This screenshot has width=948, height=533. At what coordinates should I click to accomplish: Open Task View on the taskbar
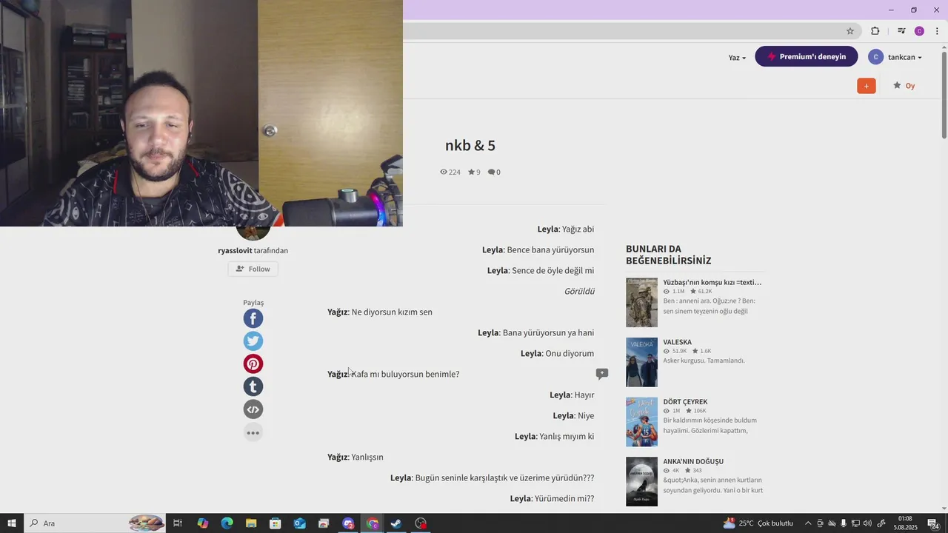[178, 523]
